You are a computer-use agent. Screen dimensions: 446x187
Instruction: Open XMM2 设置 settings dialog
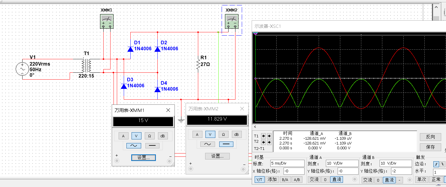pos(217,156)
